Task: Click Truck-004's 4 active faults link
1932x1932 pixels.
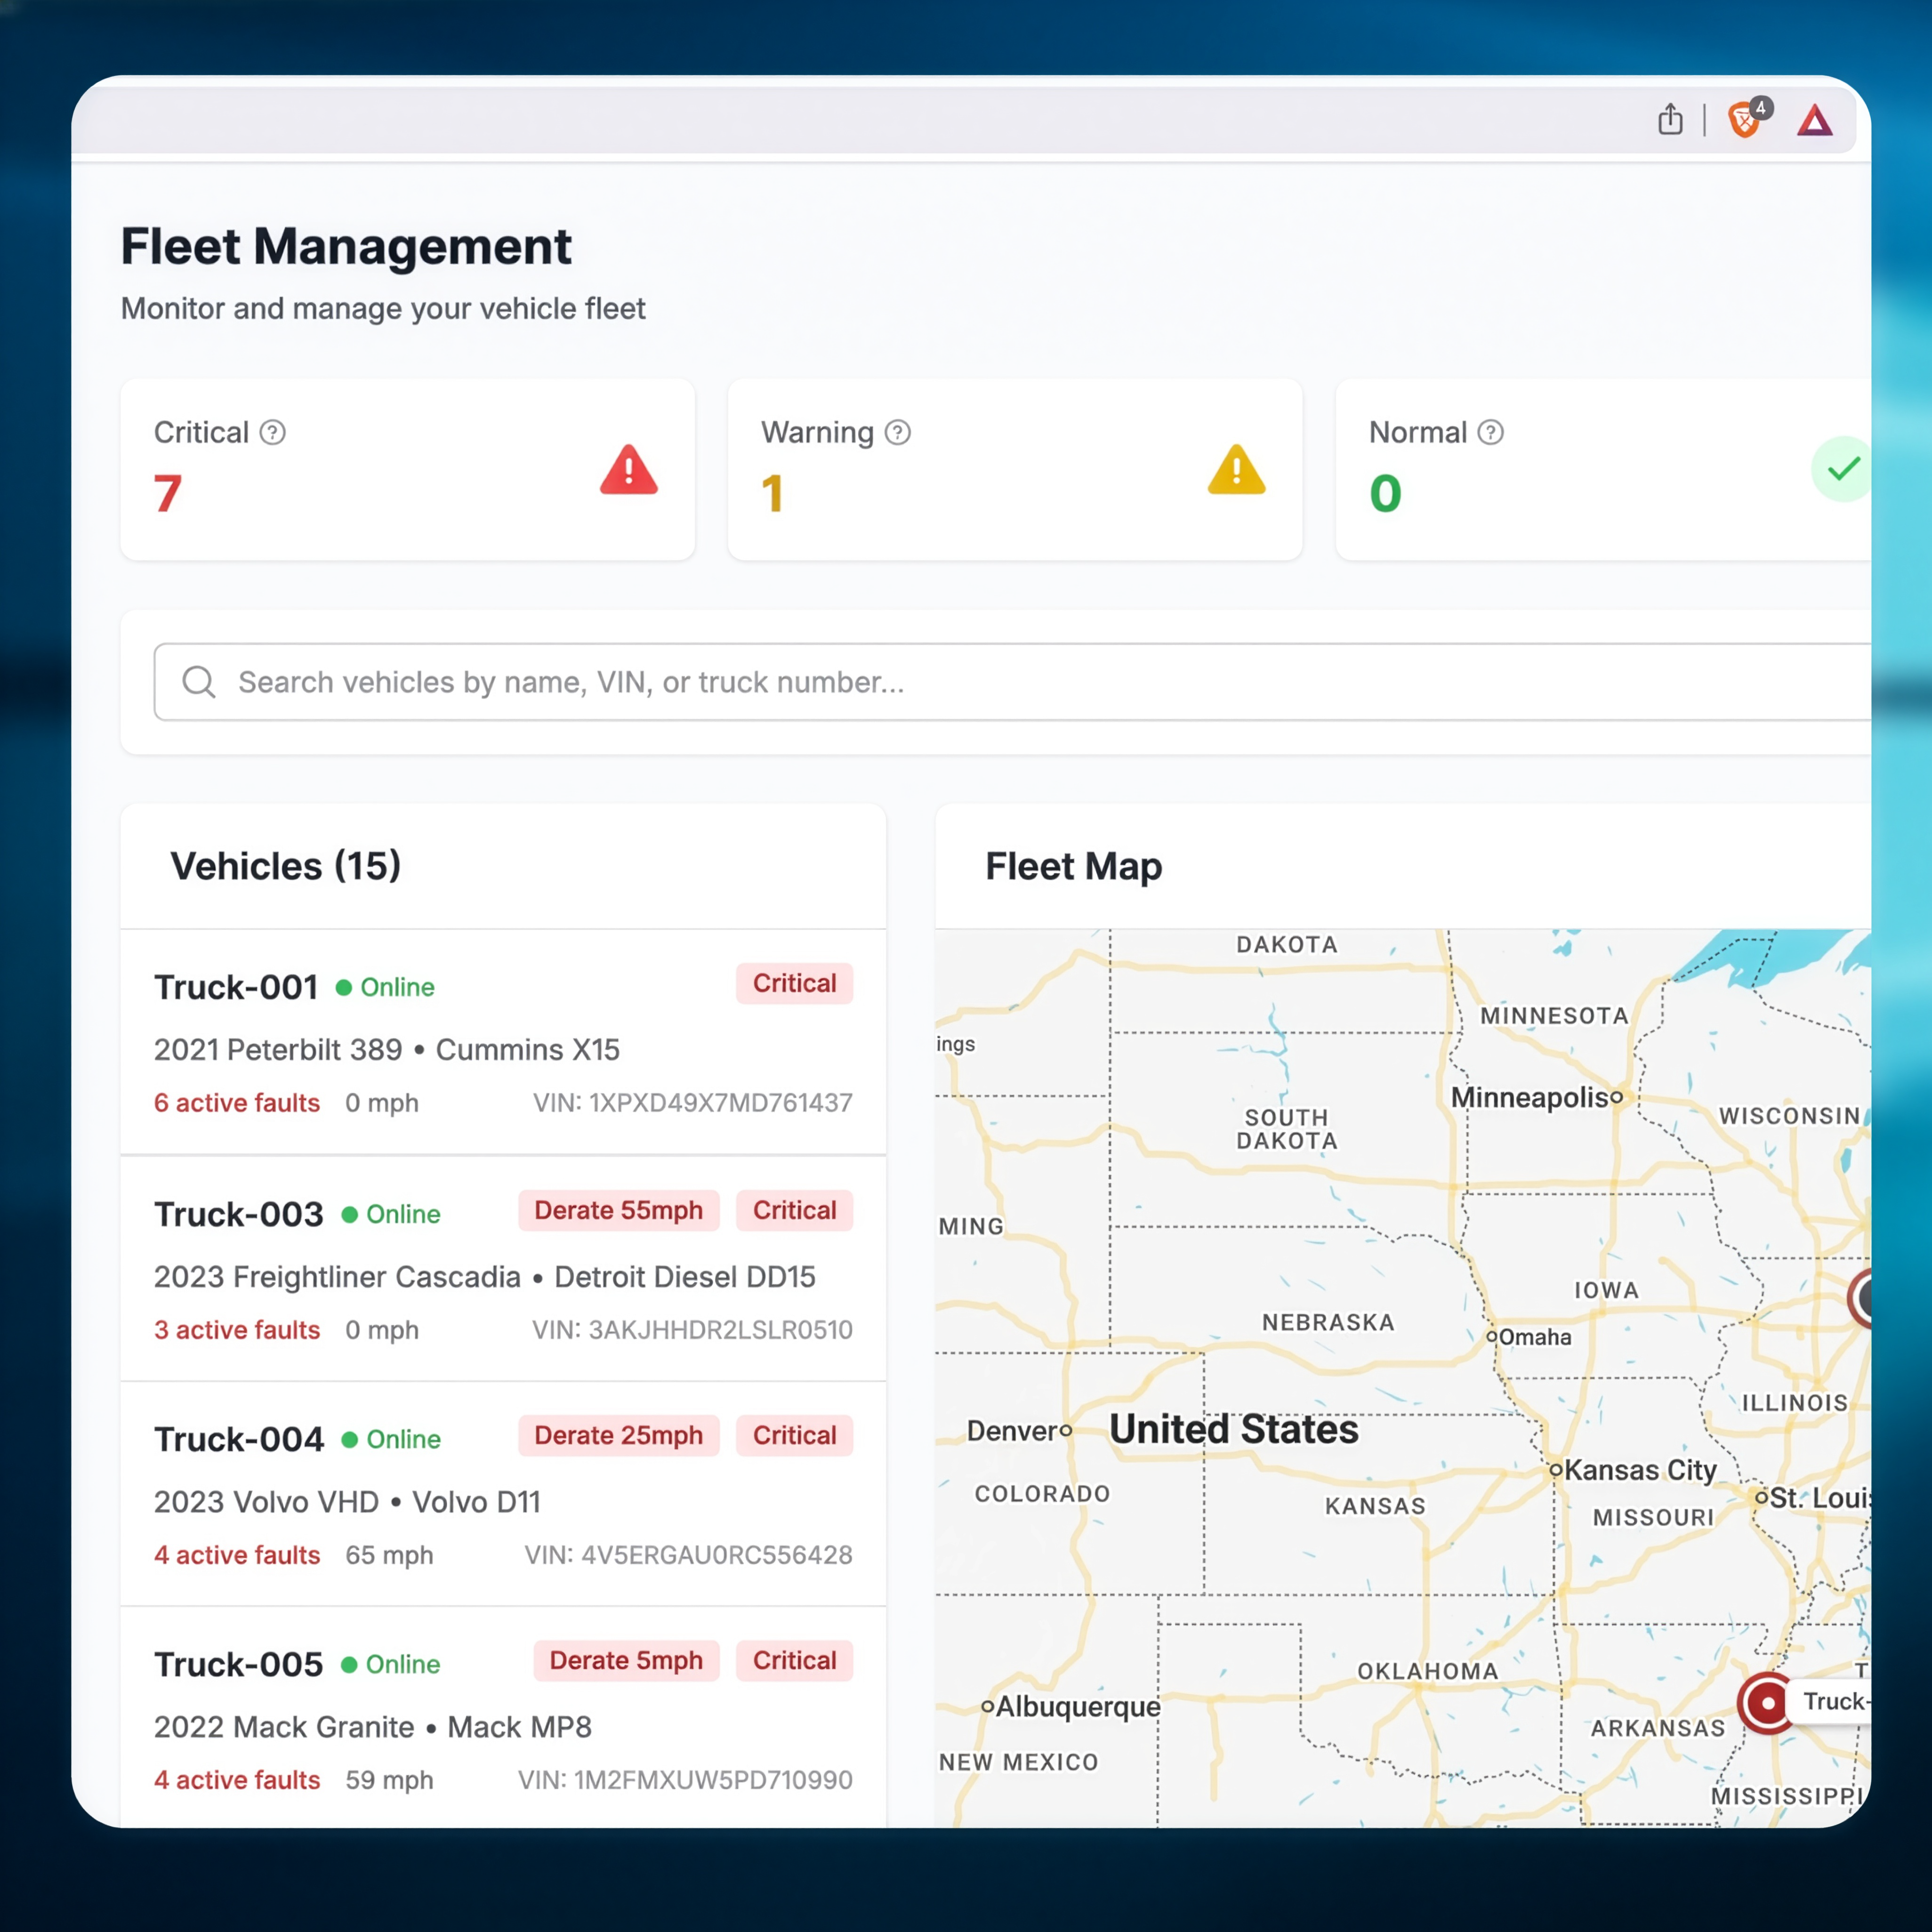Action: coord(237,1555)
